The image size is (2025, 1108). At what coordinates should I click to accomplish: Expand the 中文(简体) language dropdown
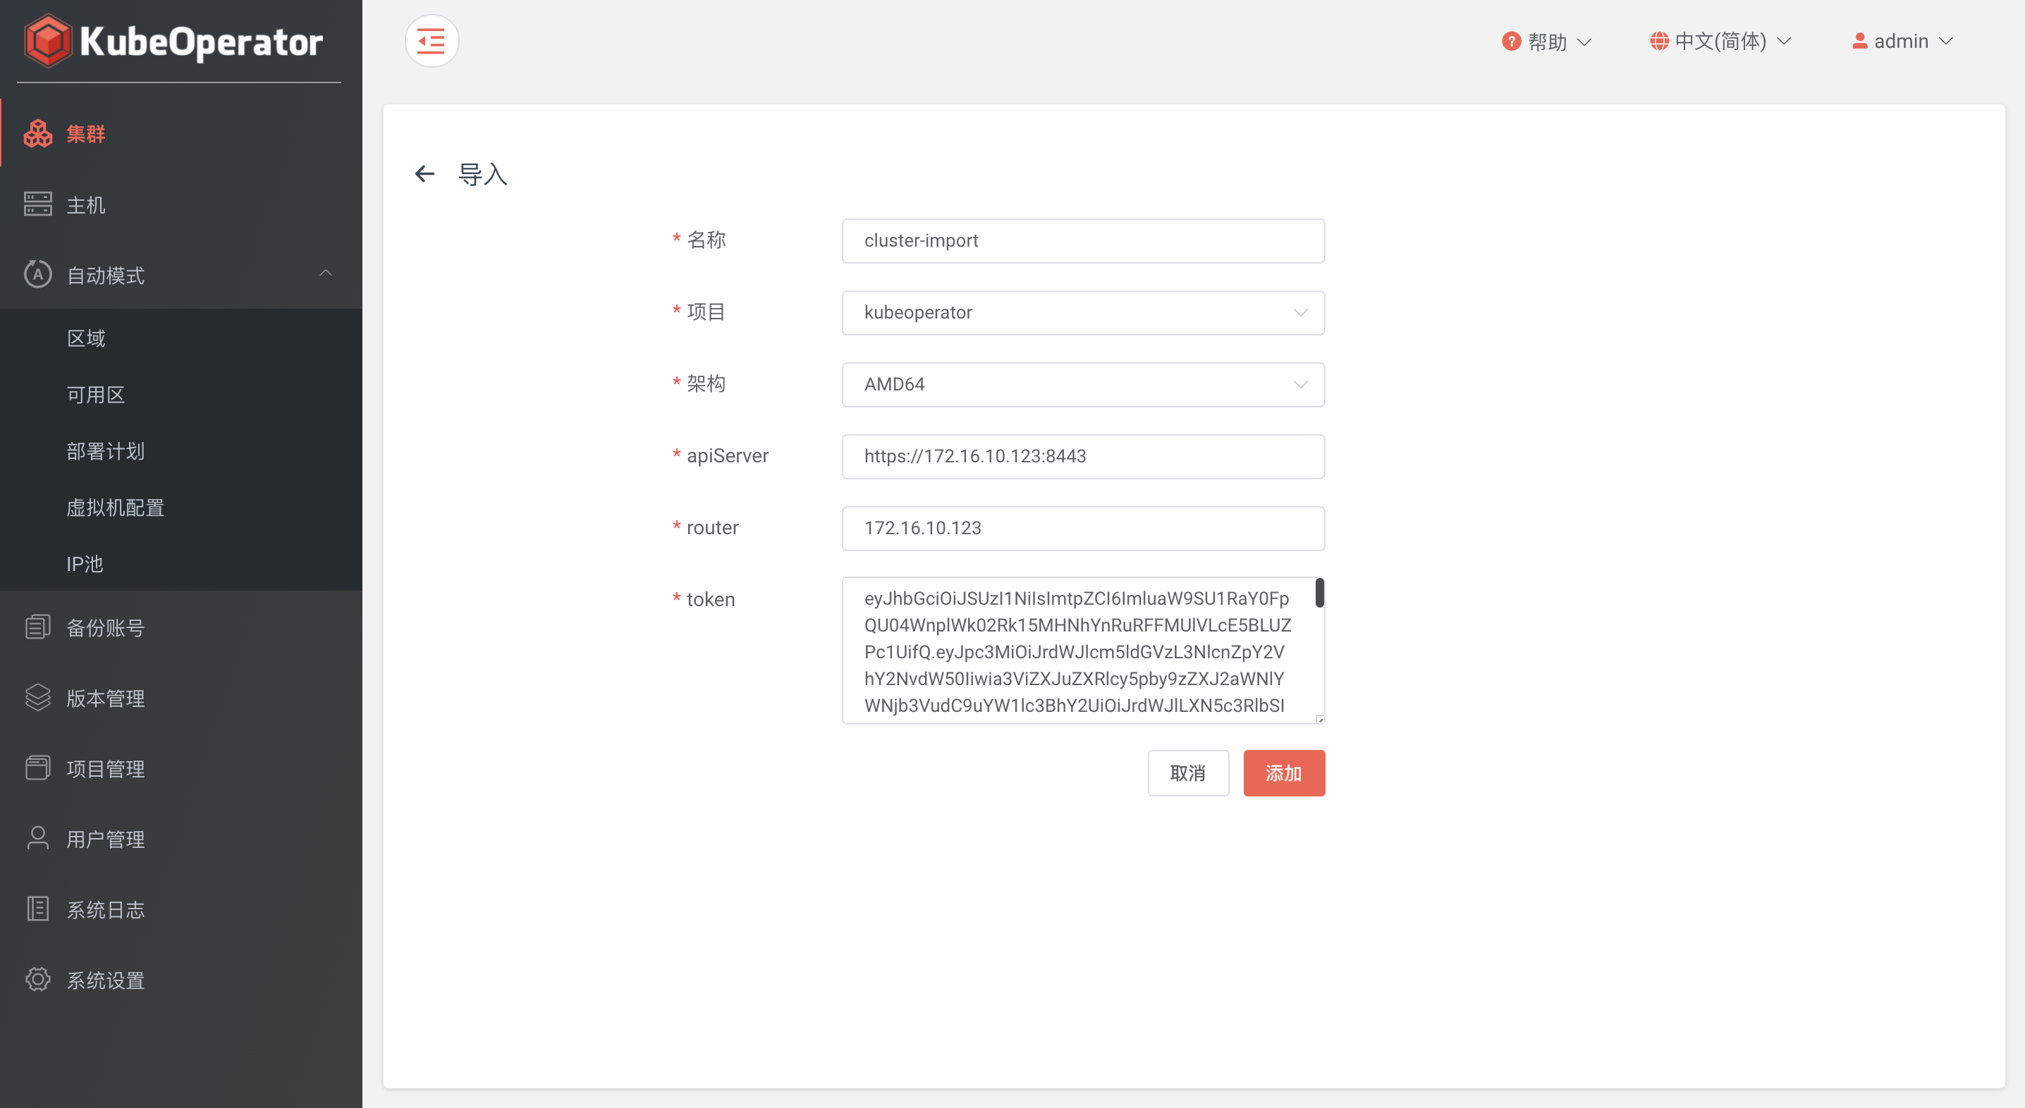pos(1721,41)
